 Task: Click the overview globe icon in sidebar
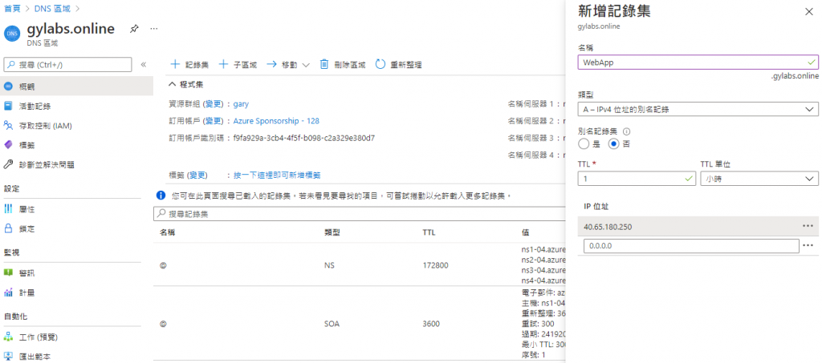pyautogui.click(x=8, y=87)
